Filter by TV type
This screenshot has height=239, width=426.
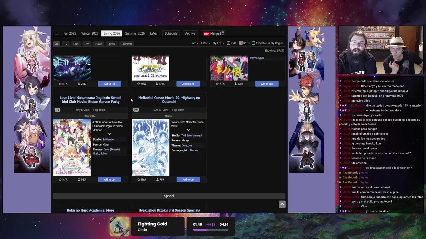[x=66, y=44]
